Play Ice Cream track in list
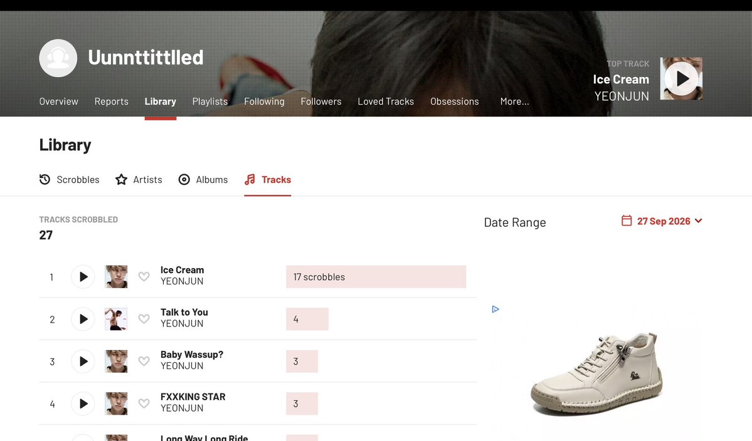Screen dimensions: 752x441 [83, 277]
